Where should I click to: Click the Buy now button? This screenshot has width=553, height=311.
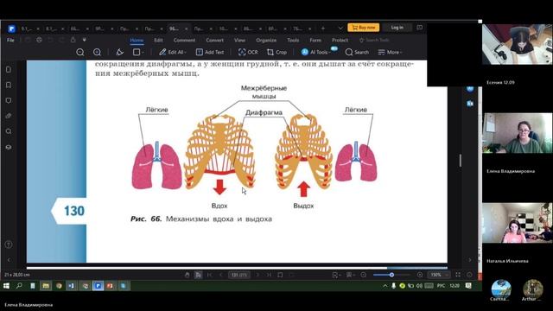point(364,28)
